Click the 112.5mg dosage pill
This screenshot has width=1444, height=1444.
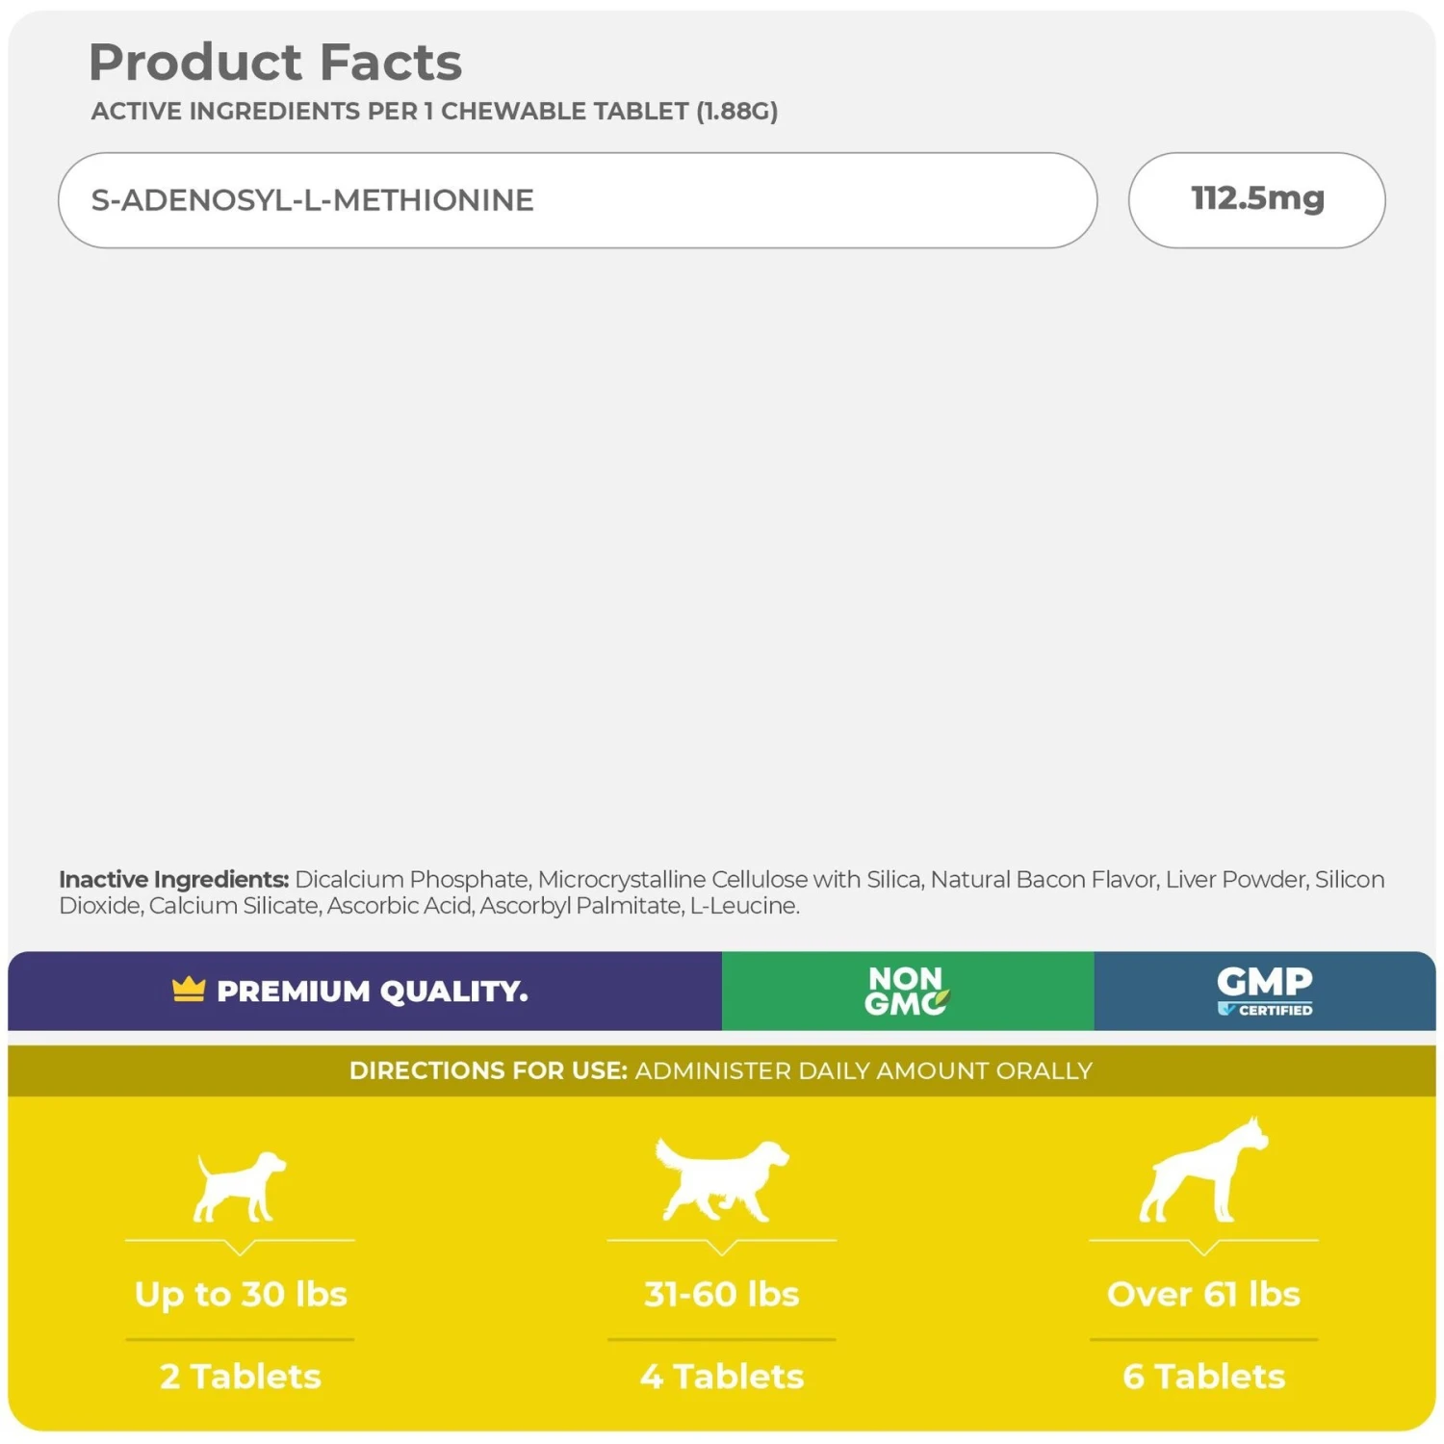[1256, 199]
